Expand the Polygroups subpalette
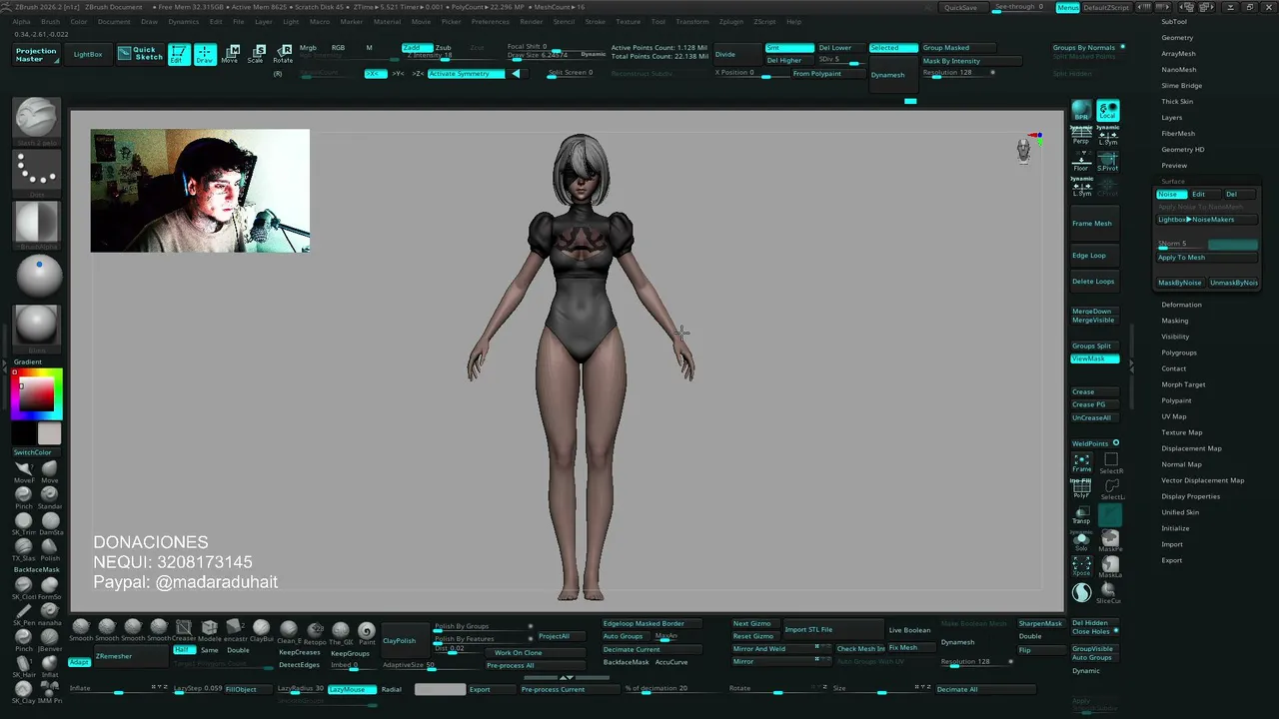This screenshot has height=719, width=1279. [1179, 353]
